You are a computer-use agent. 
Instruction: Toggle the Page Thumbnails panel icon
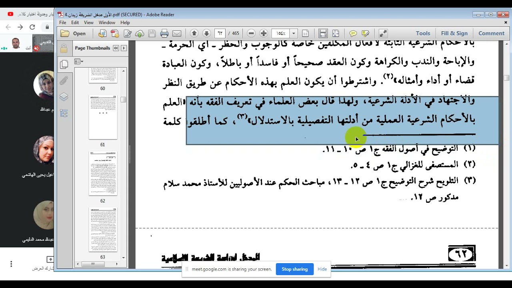click(x=64, y=64)
